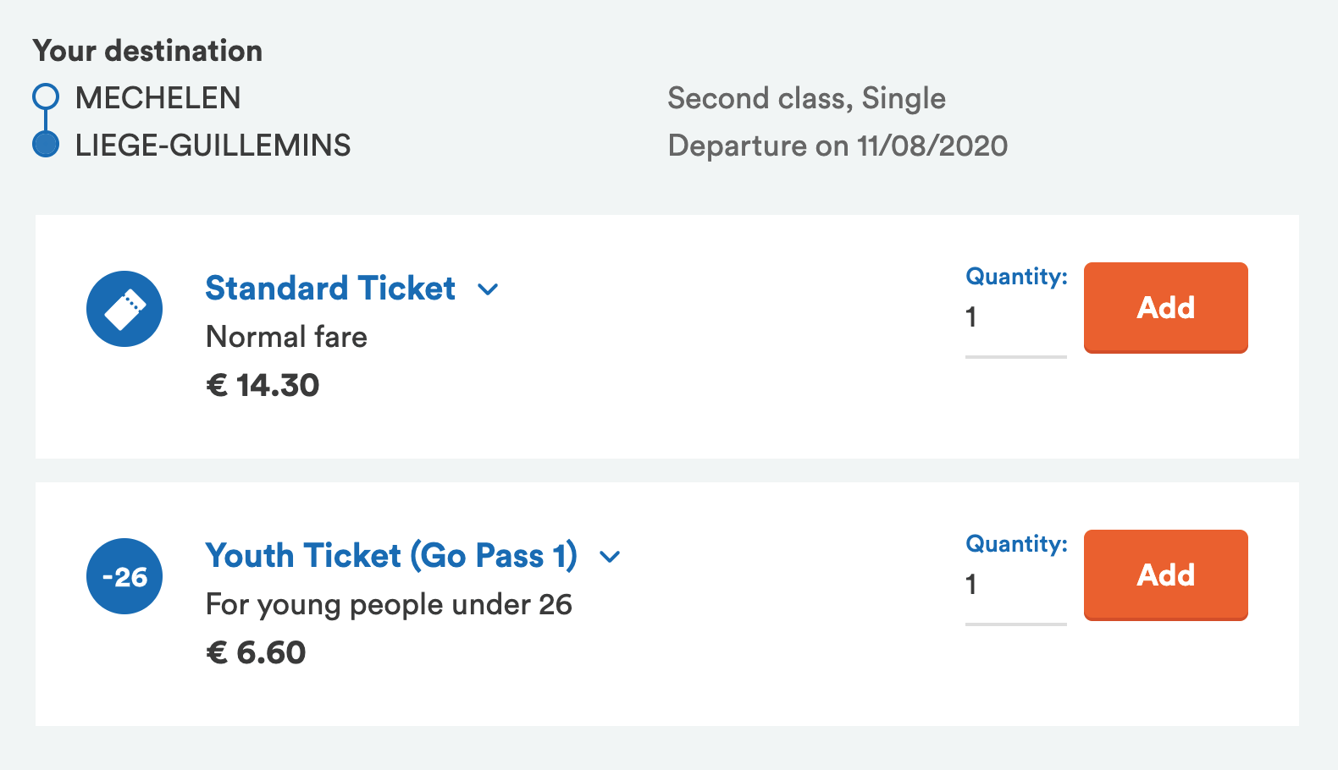Click the Normal fare description text
This screenshot has width=1338, height=770.
coord(287,337)
